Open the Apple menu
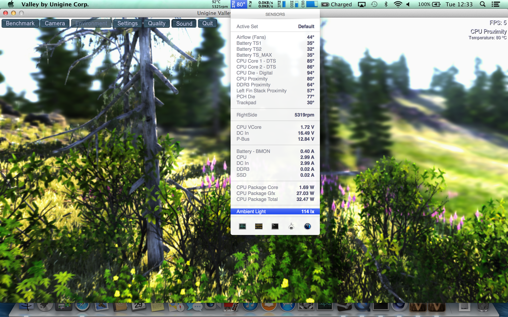Screen dimensions: 508x317 (x=11, y=4)
